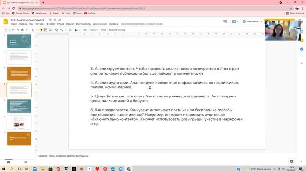Open the YouTube bookmark
The height and width of the screenshot is (172, 306).
click(x=90, y=13)
